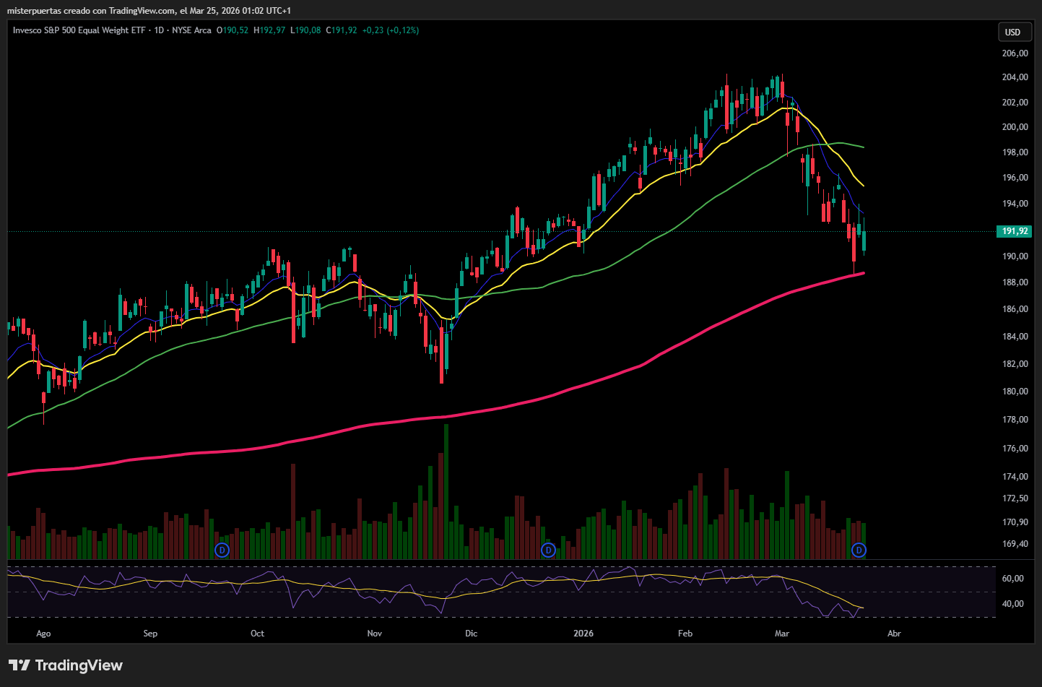Click the 180,00 price axis label

click(x=1015, y=392)
